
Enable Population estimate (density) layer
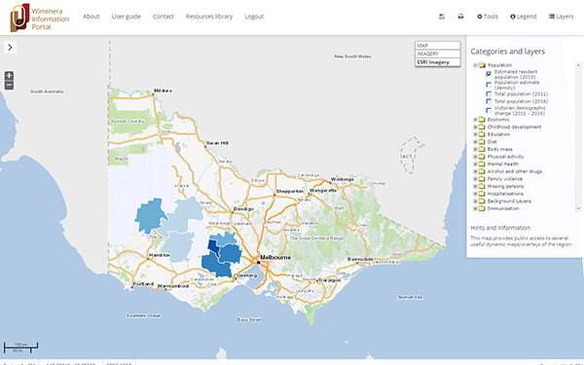point(489,85)
